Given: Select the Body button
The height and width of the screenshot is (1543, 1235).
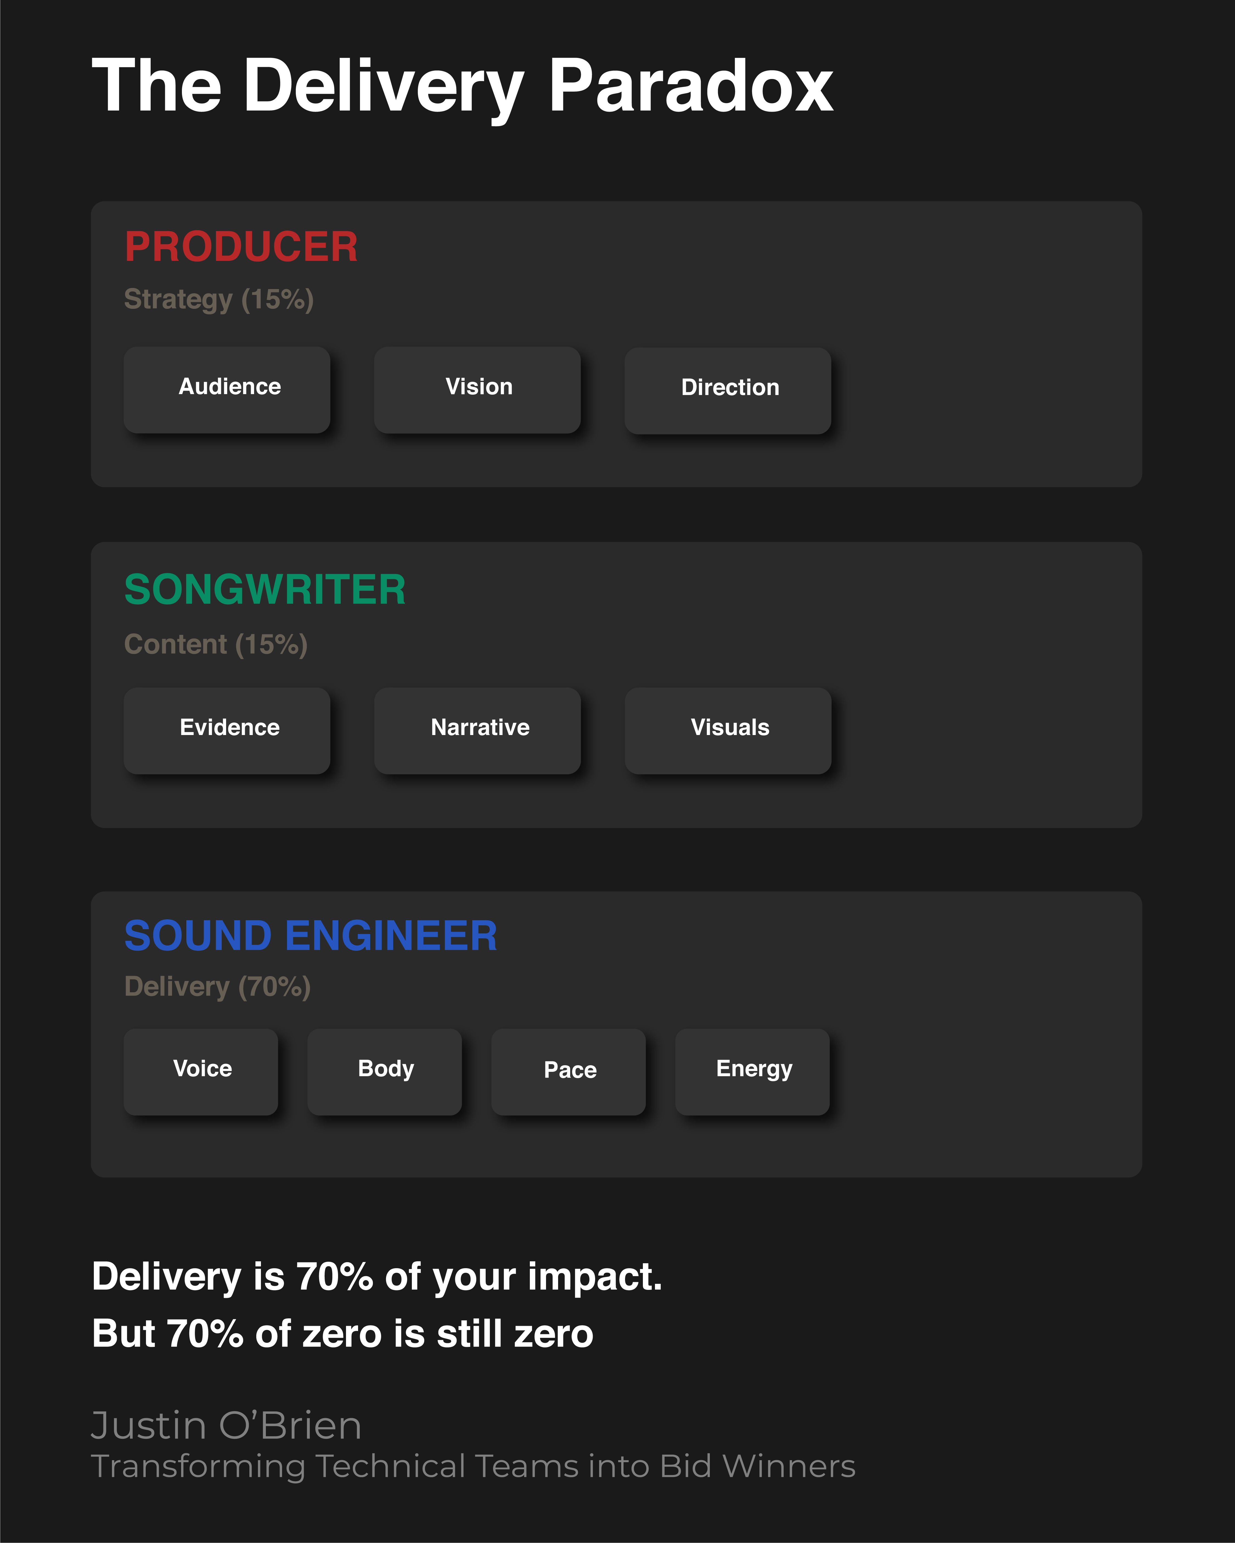Looking at the screenshot, I should point(385,1071).
